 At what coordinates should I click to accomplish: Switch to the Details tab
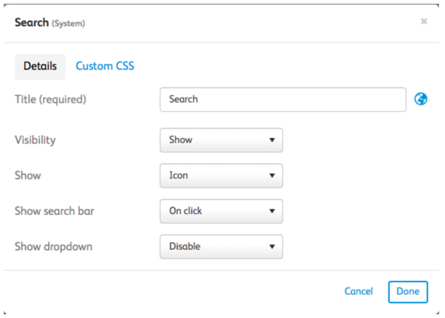[40, 66]
